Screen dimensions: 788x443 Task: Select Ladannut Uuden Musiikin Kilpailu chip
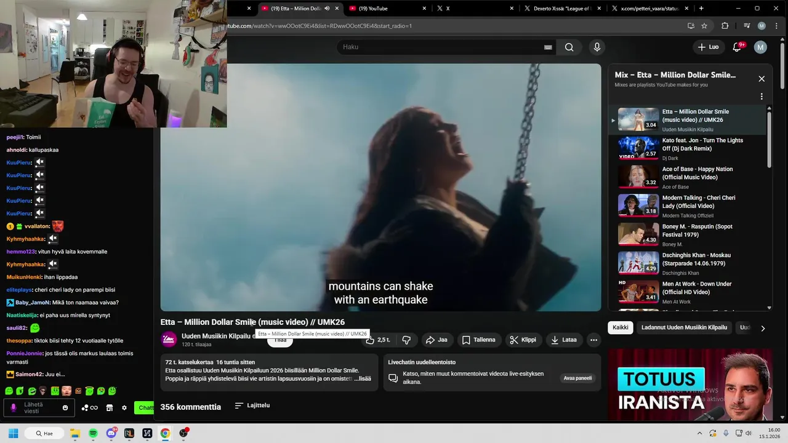684,327
